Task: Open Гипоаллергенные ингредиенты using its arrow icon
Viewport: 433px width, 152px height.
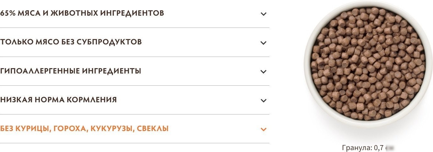Action: pyautogui.click(x=263, y=72)
